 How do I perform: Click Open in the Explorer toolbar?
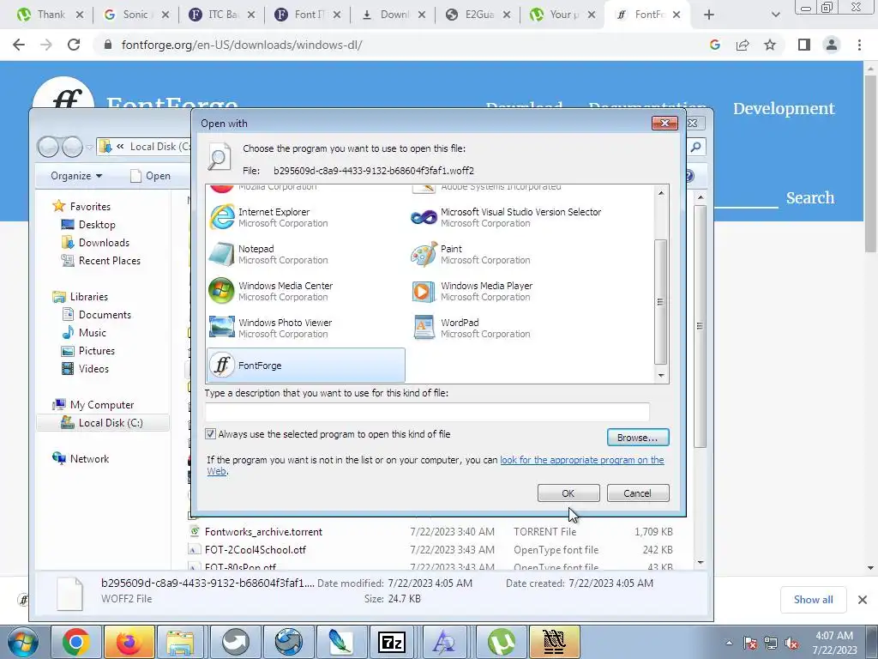coord(151,176)
